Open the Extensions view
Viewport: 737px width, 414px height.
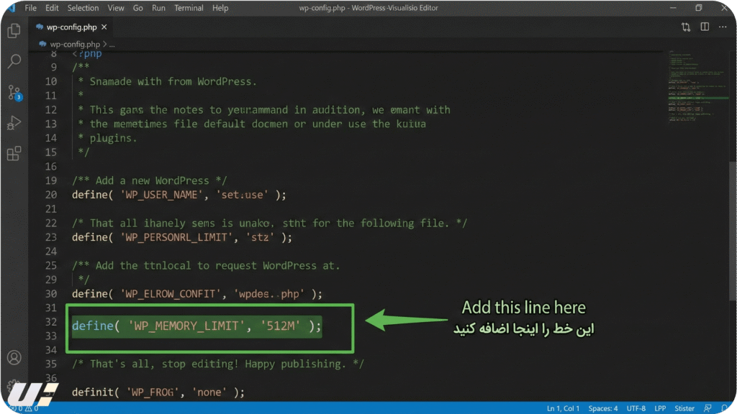pyautogui.click(x=13, y=154)
